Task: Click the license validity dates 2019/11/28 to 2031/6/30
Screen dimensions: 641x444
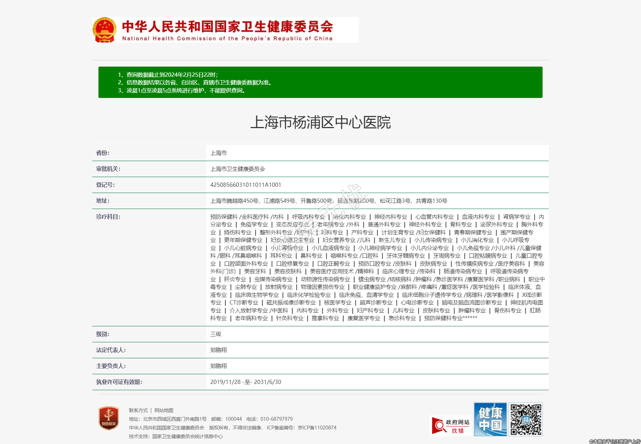Action: point(246,382)
